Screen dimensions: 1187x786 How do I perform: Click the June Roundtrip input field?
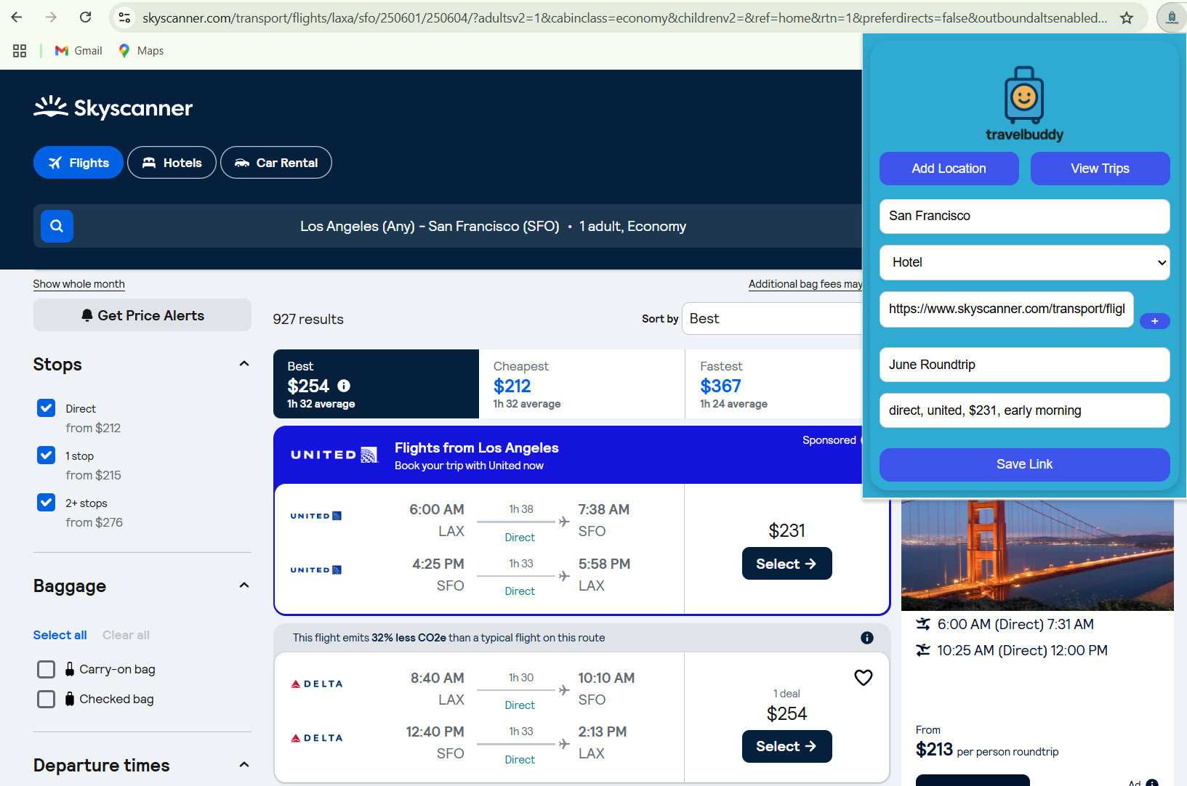pyautogui.click(x=1024, y=365)
